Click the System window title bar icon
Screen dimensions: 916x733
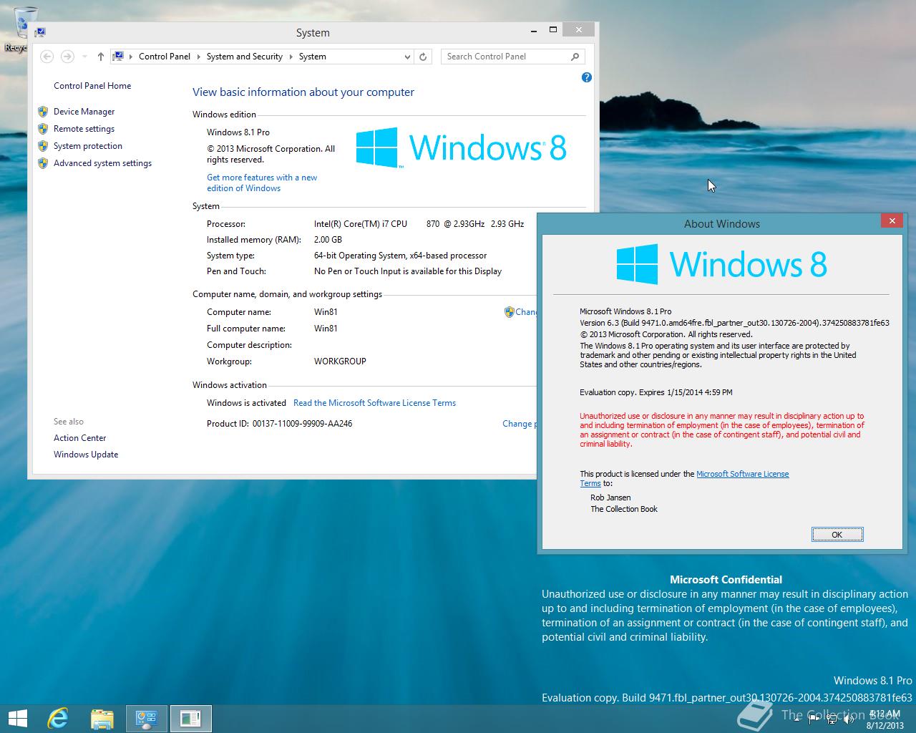(41, 32)
